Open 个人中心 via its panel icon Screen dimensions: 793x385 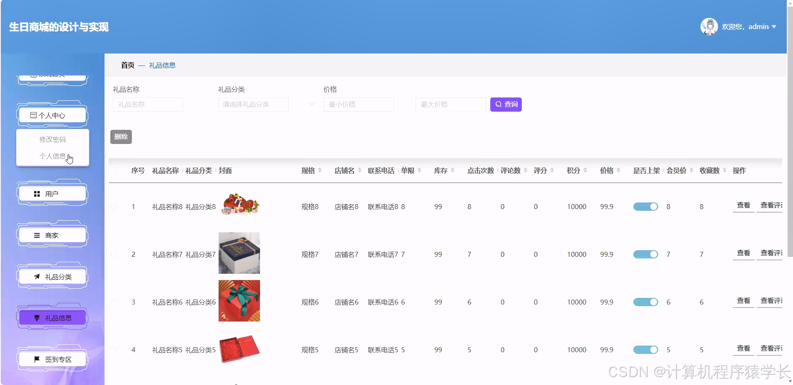coord(34,115)
